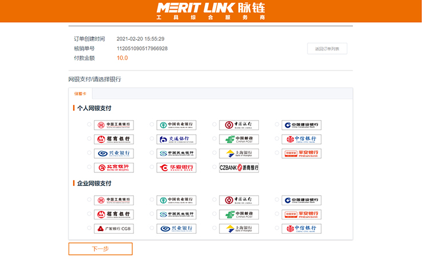The image size is (422, 273).
Task: Select enterprise Agricultural Bank radio button
Action: tap(152, 200)
